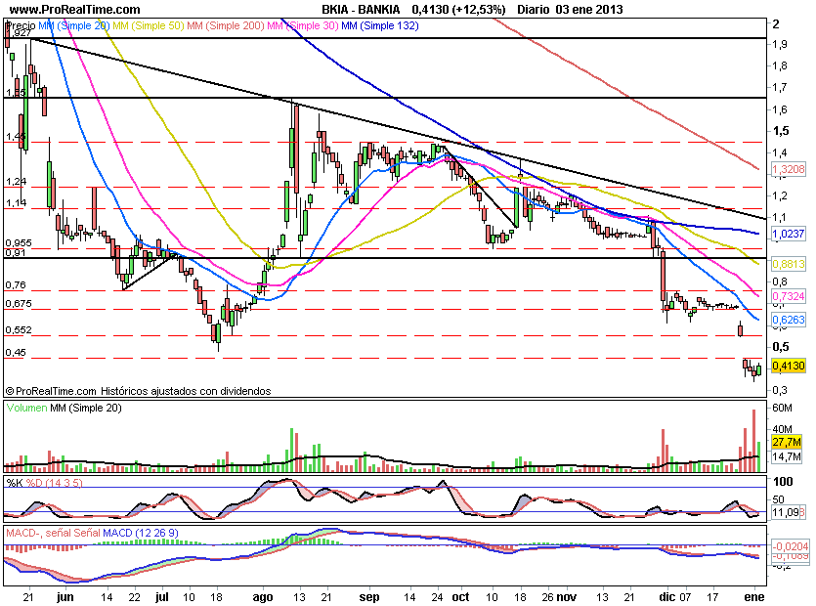
Task: Click the 0,675 level label
Action: tap(19, 304)
